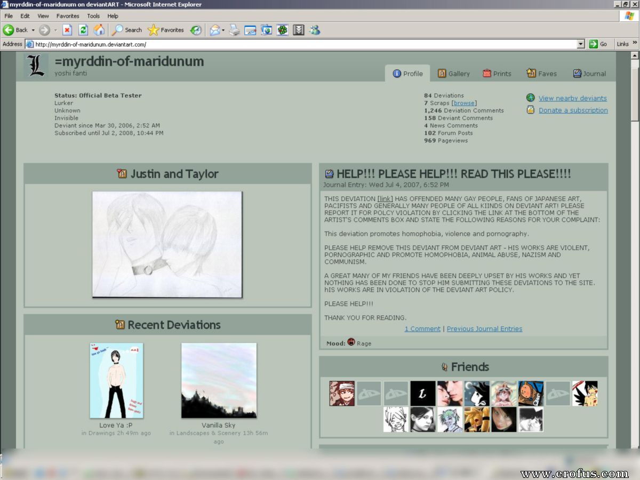The image size is (640, 480).
Task: Click the browse link beside Scraps
Action: (465, 103)
